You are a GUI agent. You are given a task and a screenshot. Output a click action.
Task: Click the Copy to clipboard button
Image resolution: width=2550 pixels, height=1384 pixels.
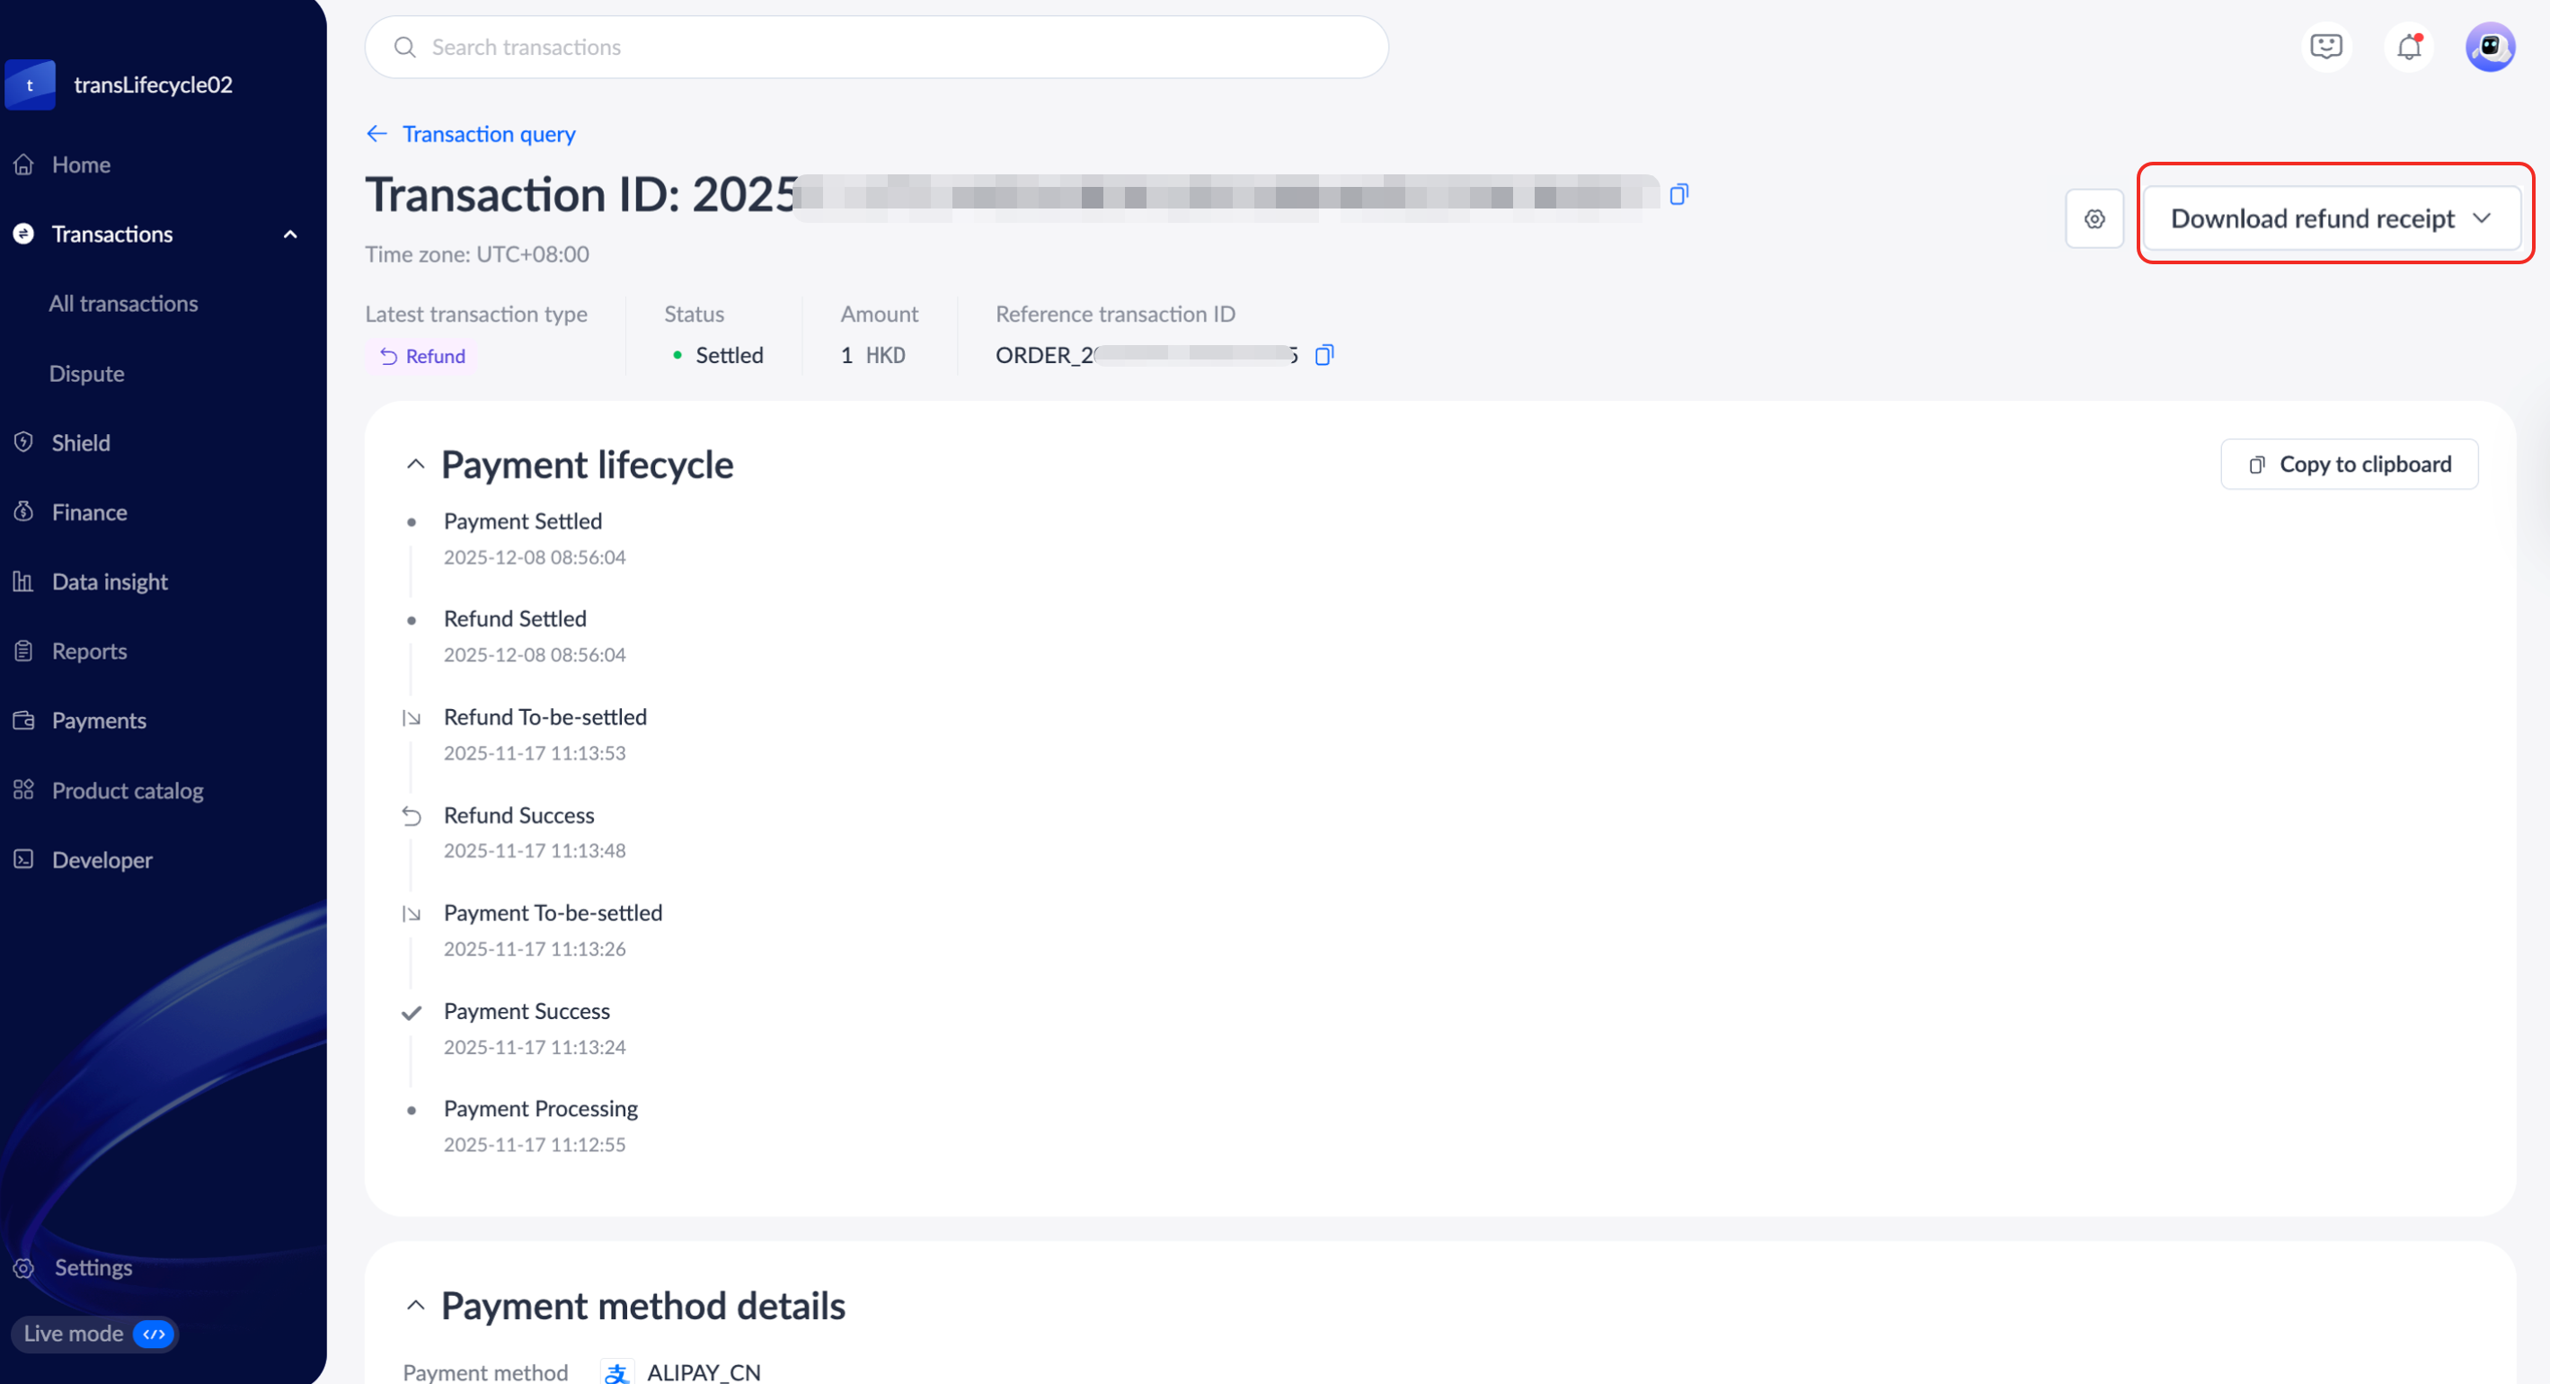point(2349,465)
